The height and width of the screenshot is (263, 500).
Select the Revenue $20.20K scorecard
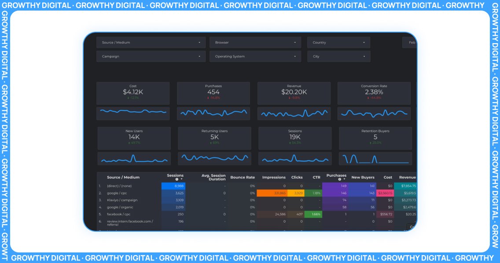coord(294,93)
